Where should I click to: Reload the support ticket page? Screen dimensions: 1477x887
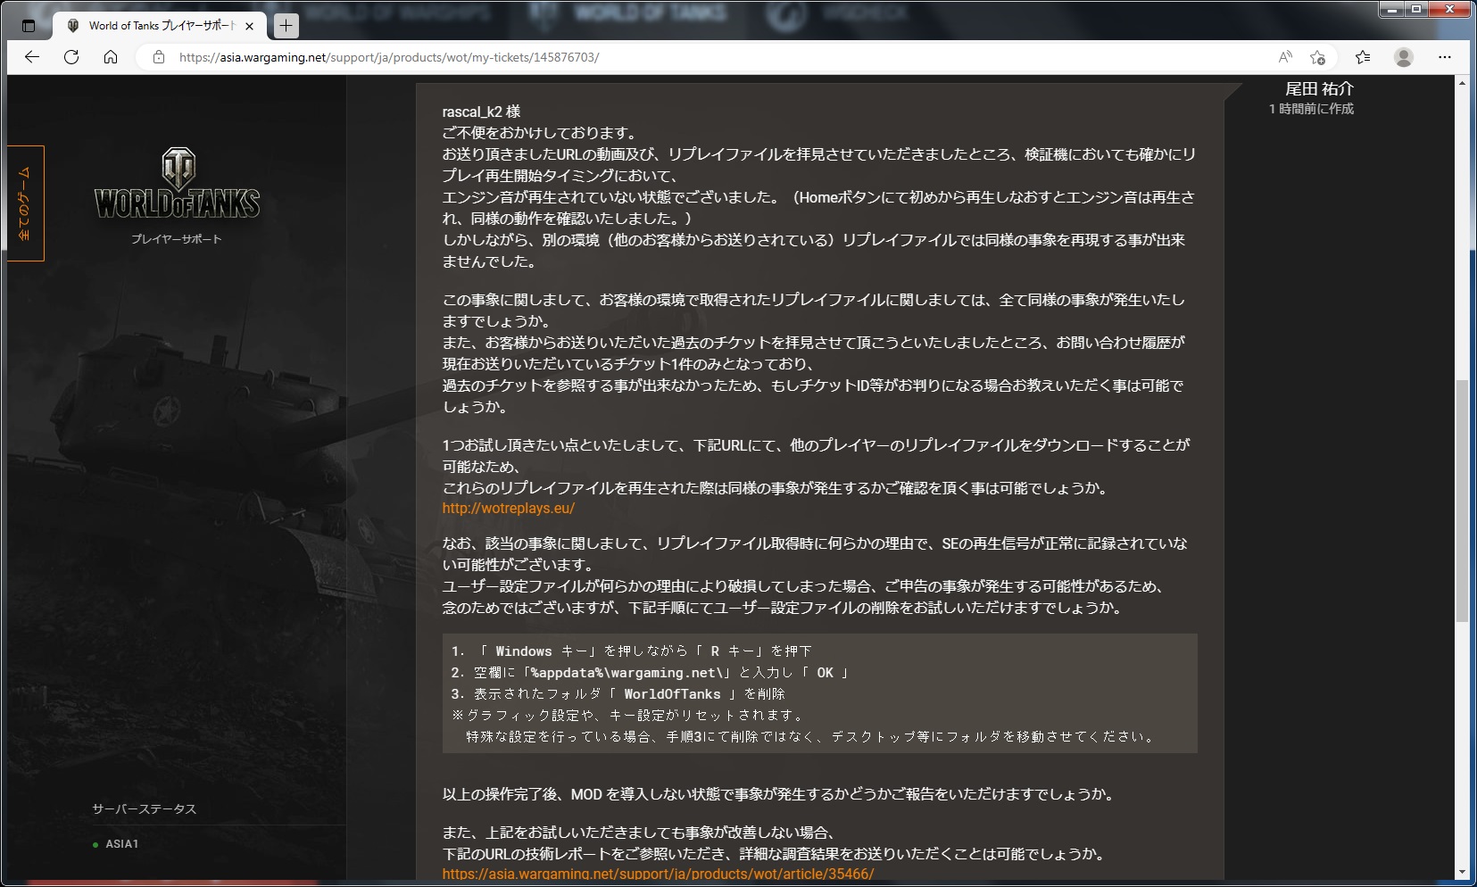pyautogui.click(x=71, y=57)
